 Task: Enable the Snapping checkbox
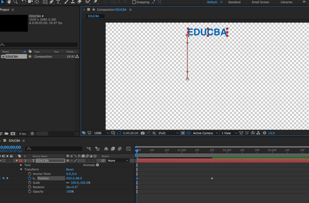[x=134, y=2]
